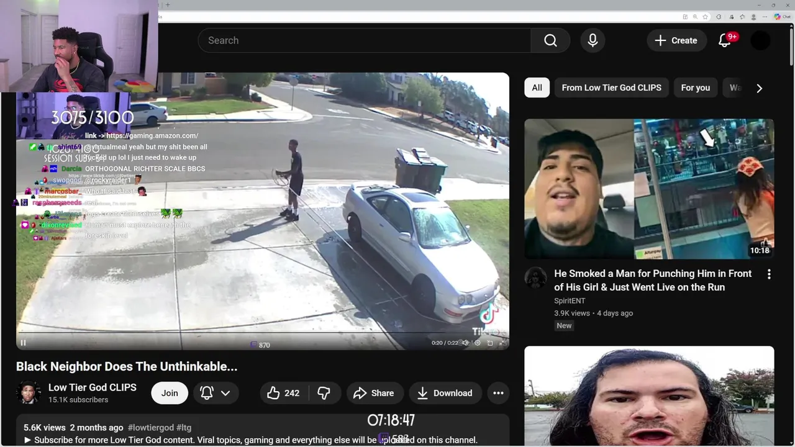Share the video
This screenshot has height=447, width=795.
(x=374, y=393)
